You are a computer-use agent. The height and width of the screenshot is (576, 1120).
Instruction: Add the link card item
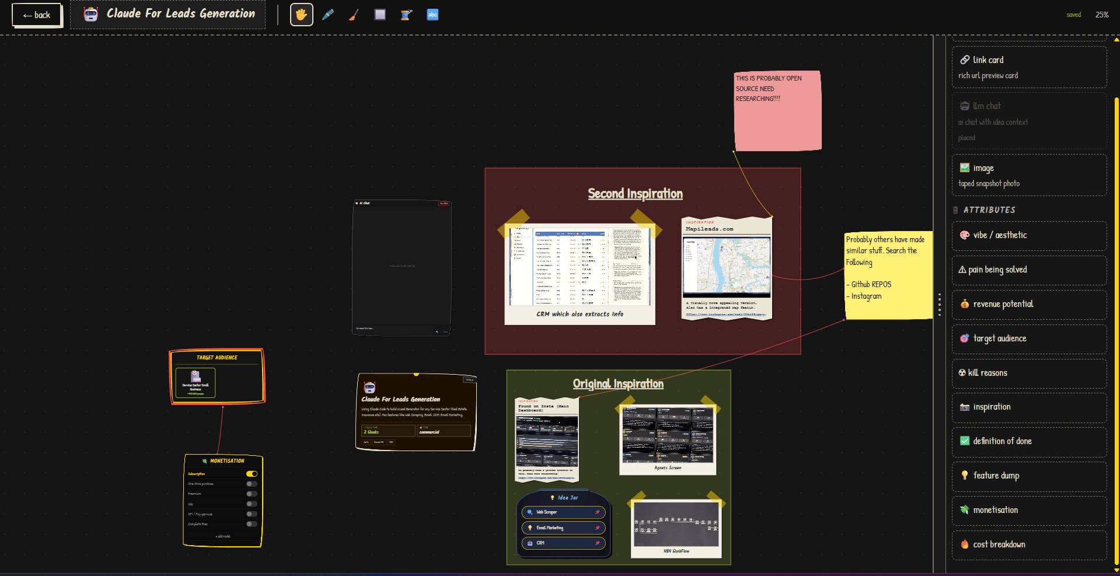1029,67
